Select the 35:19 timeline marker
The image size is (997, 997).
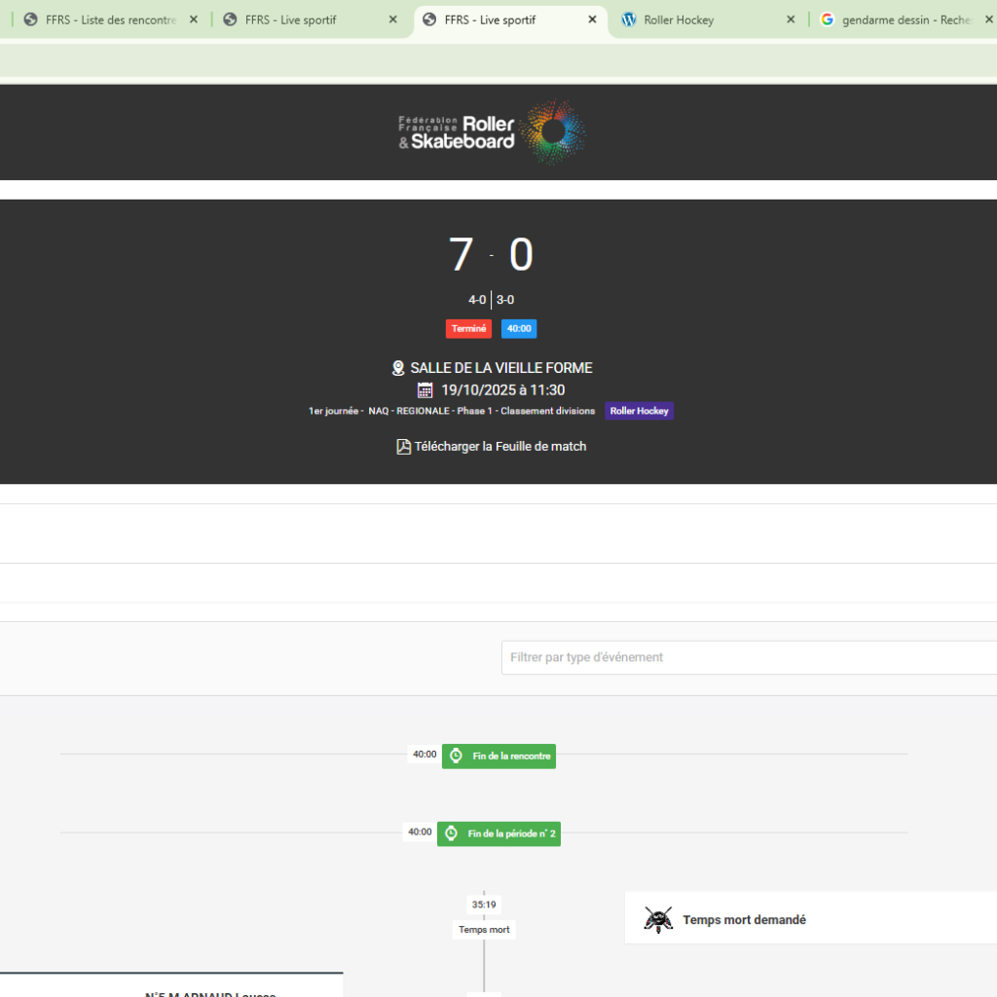[484, 905]
